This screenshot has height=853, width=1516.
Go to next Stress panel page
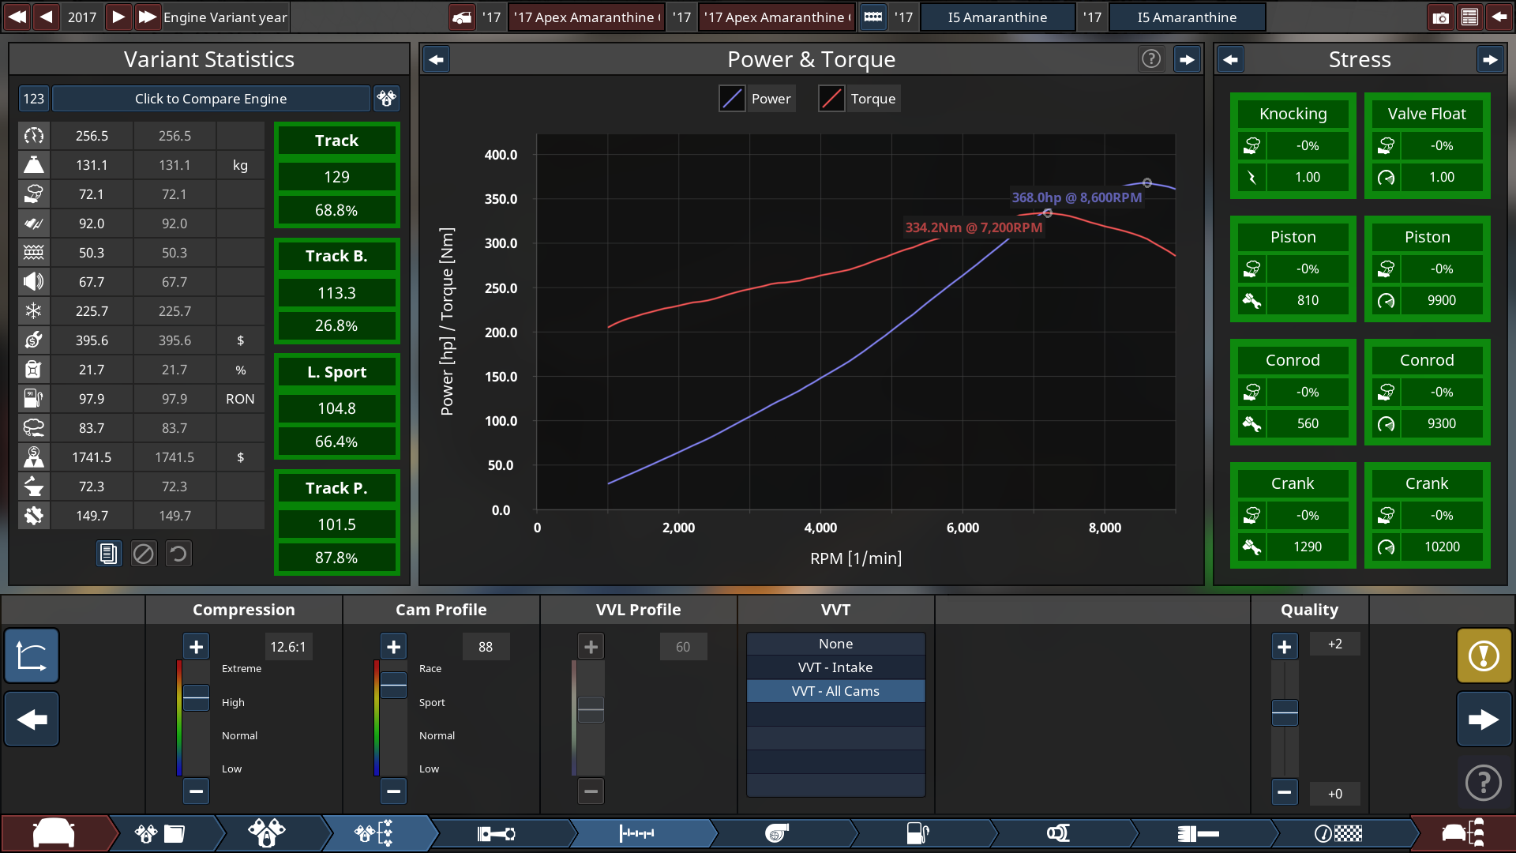(x=1490, y=59)
